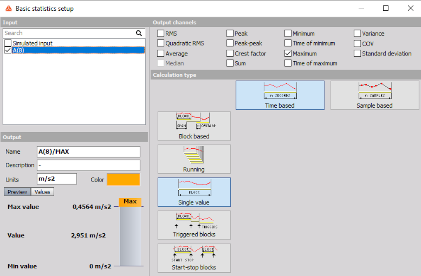This screenshot has height=276, width=421.
Task: Switch to the Preview tab
Action: (x=17, y=192)
